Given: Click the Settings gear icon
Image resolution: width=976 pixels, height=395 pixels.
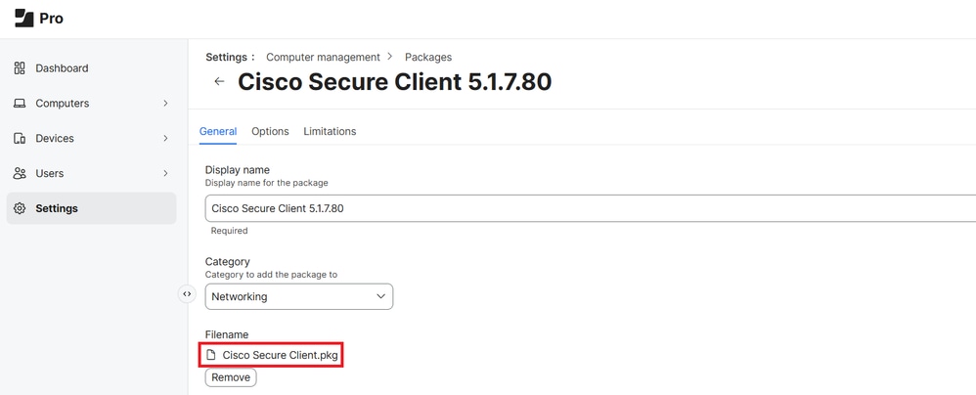Looking at the screenshot, I should pyautogui.click(x=20, y=208).
